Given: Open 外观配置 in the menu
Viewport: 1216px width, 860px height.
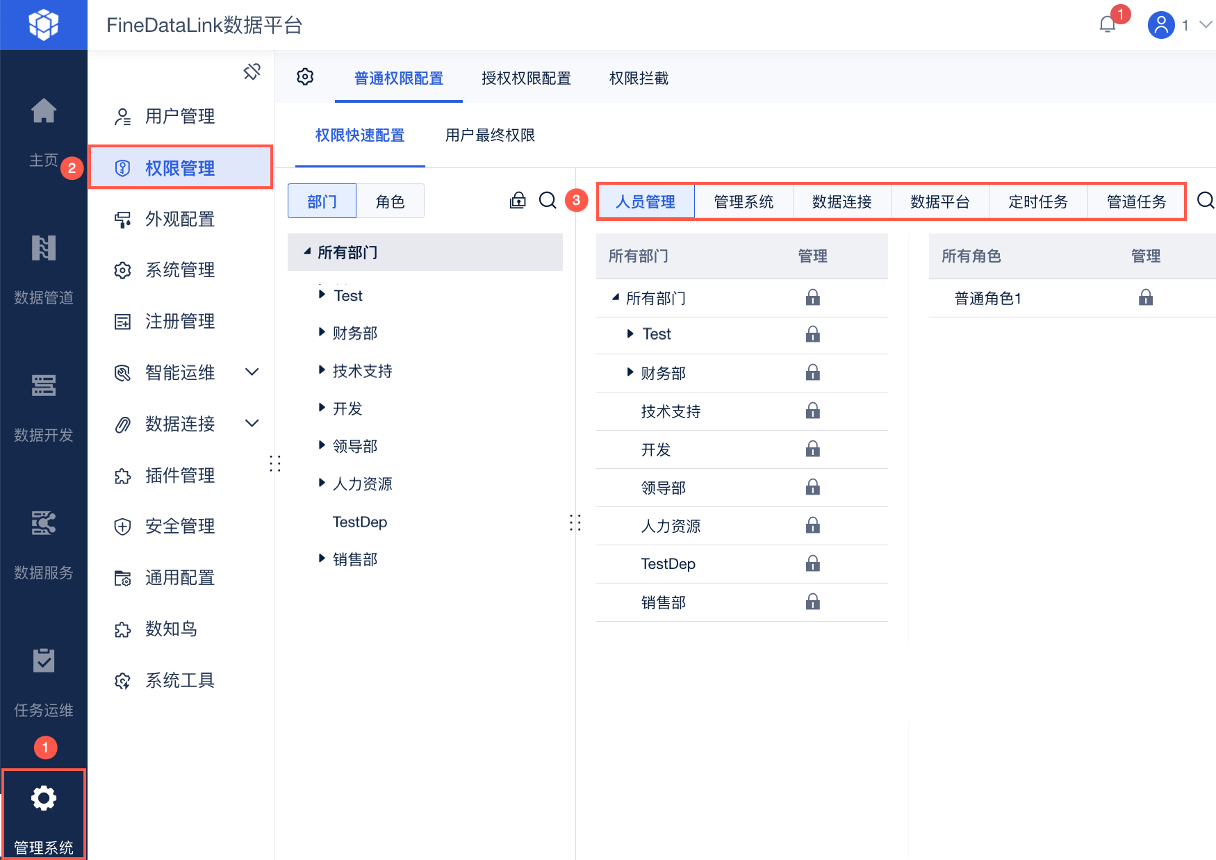Looking at the screenshot, I should pyautogui.click(x=180, y=219).
